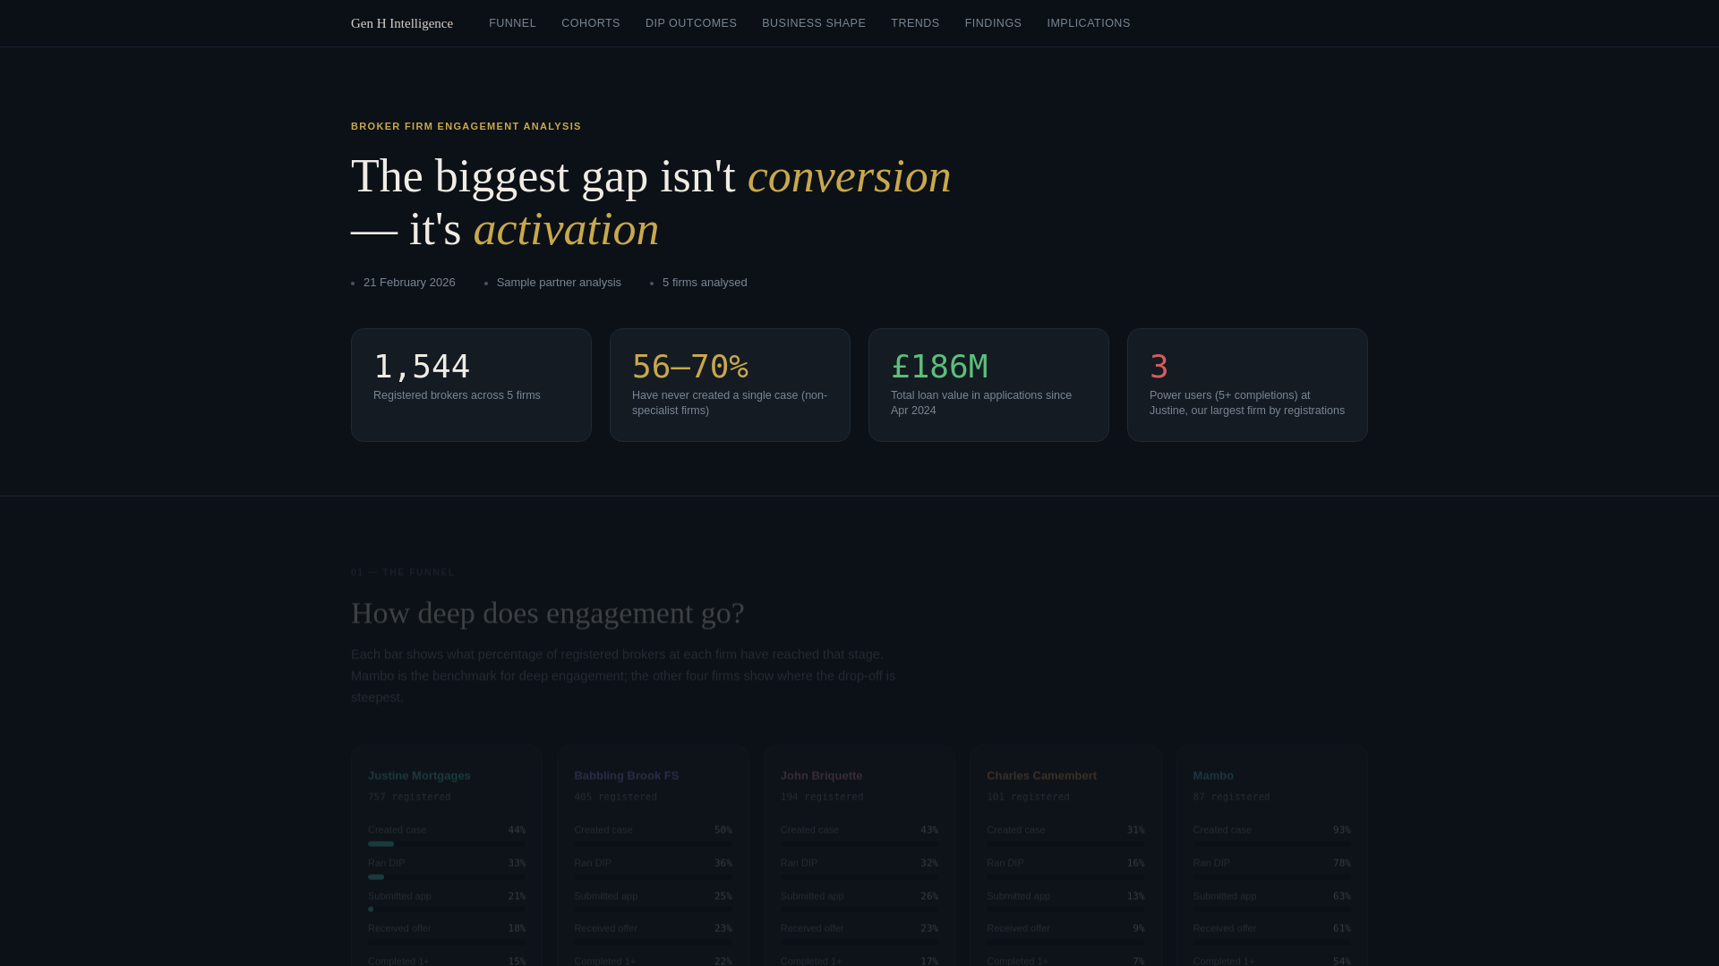This screenshot has width=1719, height=966.
Task: Click the 'Power users (5+ completions)' caption
Action: pyautogui.click(x=1247, y=402)
